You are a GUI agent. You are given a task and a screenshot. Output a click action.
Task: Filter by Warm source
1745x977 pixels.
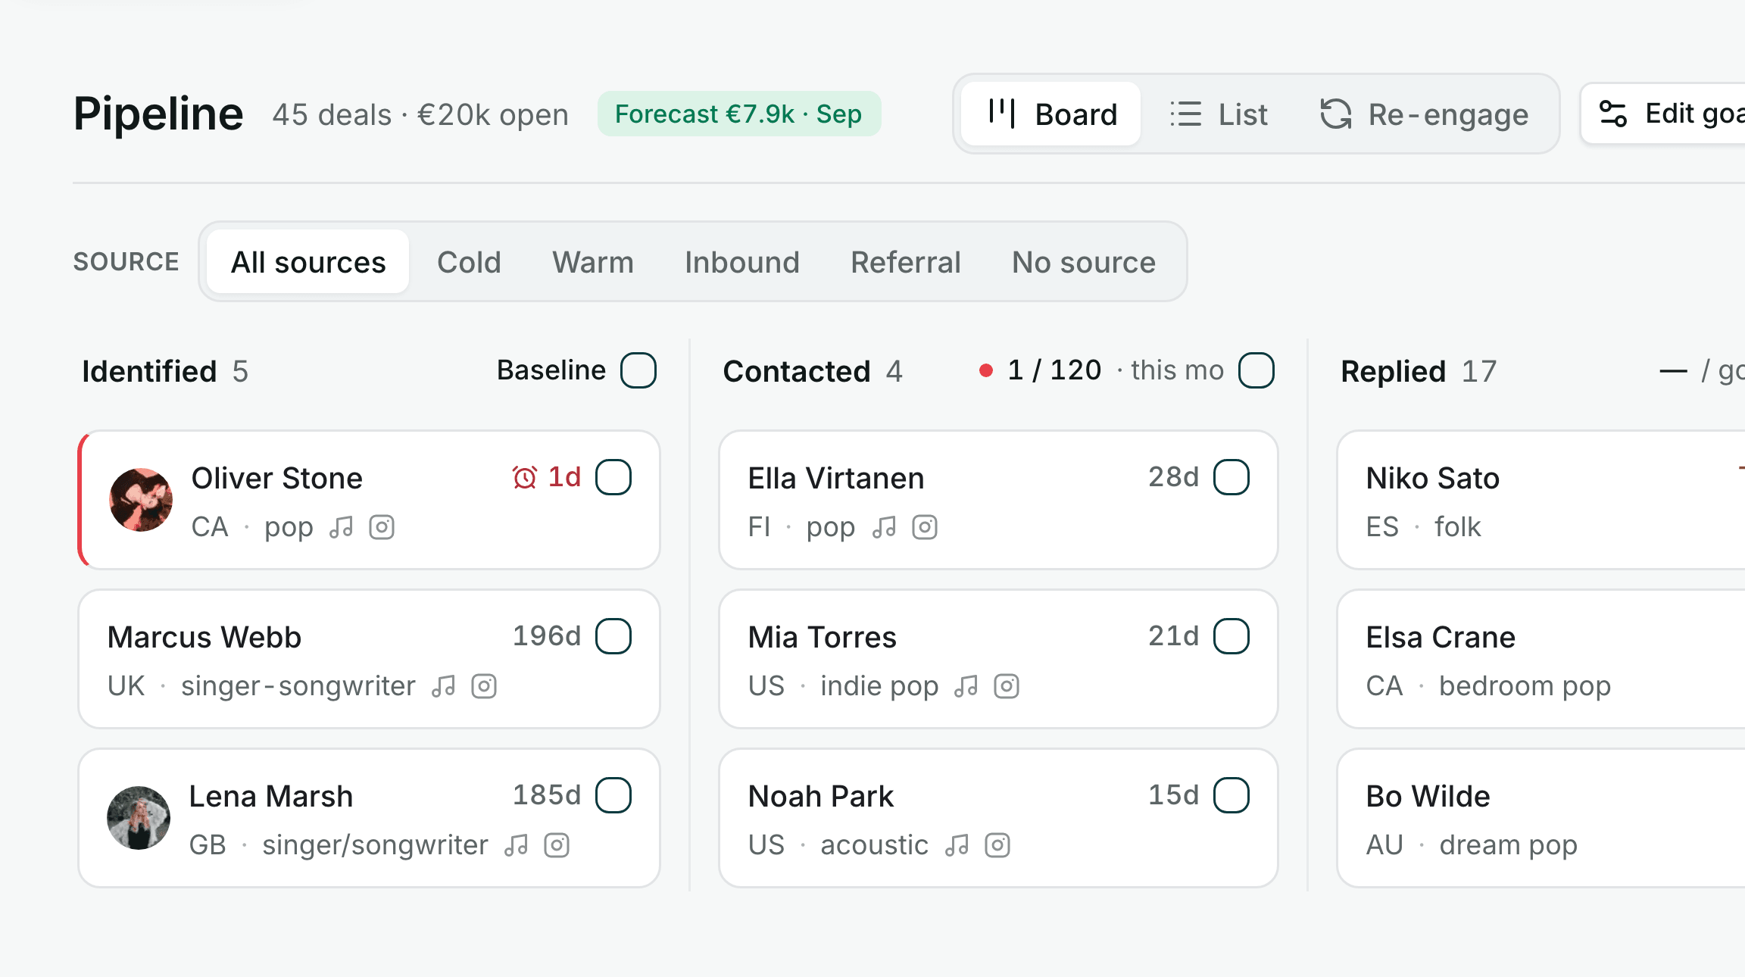tap(593, 262)
